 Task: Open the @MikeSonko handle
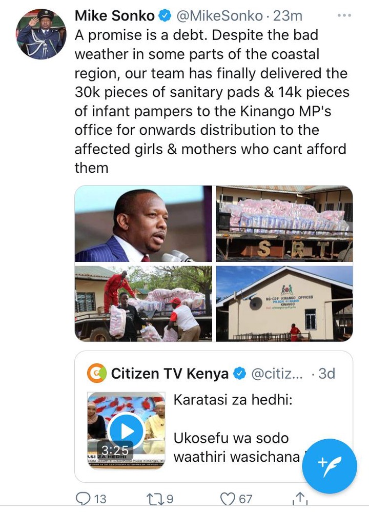click(x=219, y=16)
